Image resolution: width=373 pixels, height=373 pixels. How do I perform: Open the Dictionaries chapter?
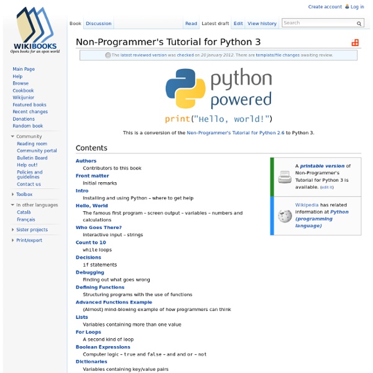tap(91, 362)
